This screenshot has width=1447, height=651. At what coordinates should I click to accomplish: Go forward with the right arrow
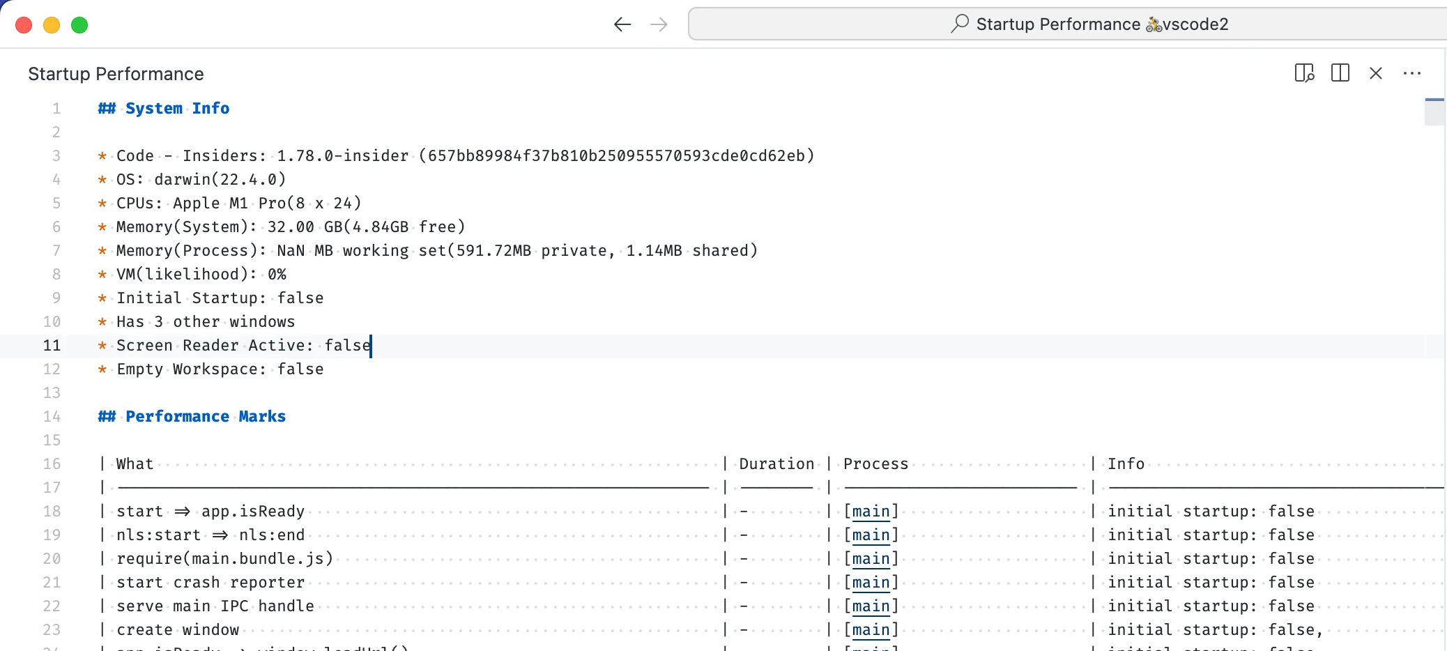pos(659,25)
